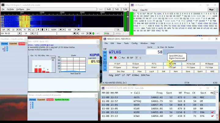
Task: Click the F2 Exch function button
Action: 136,64
